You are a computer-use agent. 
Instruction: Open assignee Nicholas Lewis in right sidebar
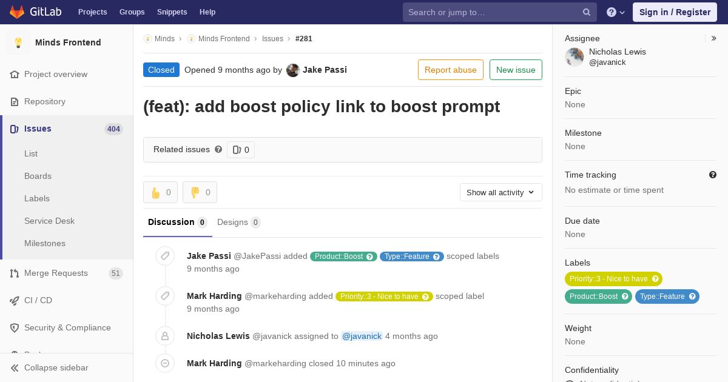[x=618, y=52]
